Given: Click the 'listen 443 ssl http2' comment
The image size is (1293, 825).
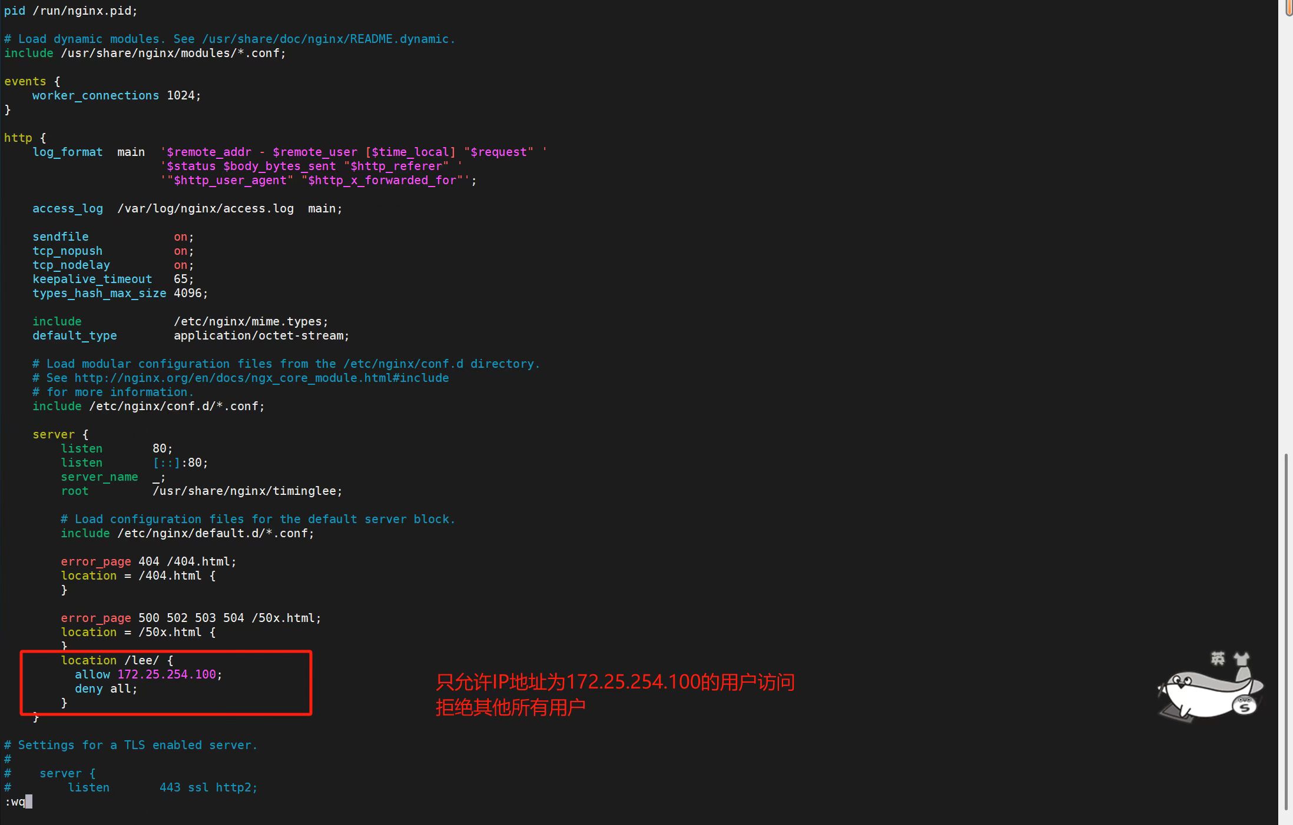Looking at the screenshot, I should [162, 787].
